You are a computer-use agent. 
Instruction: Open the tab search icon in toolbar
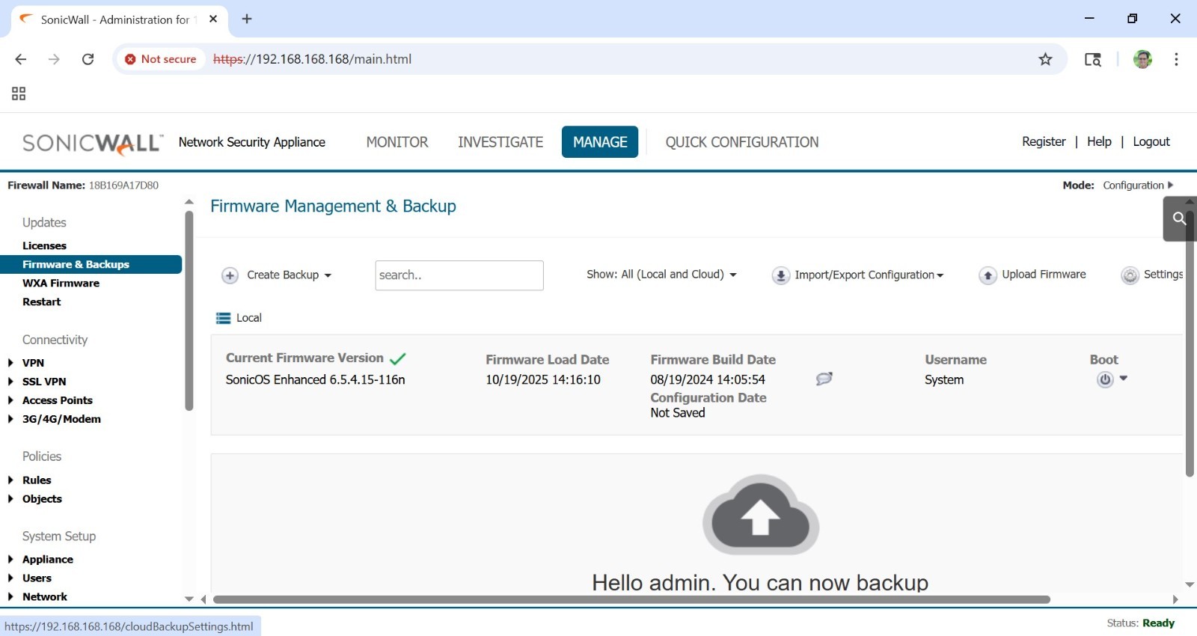(x=1092, y=59)
